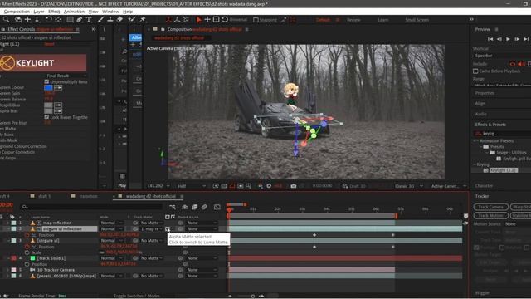
Task: Select the Review workspace
Action: [x=353, y=20]
